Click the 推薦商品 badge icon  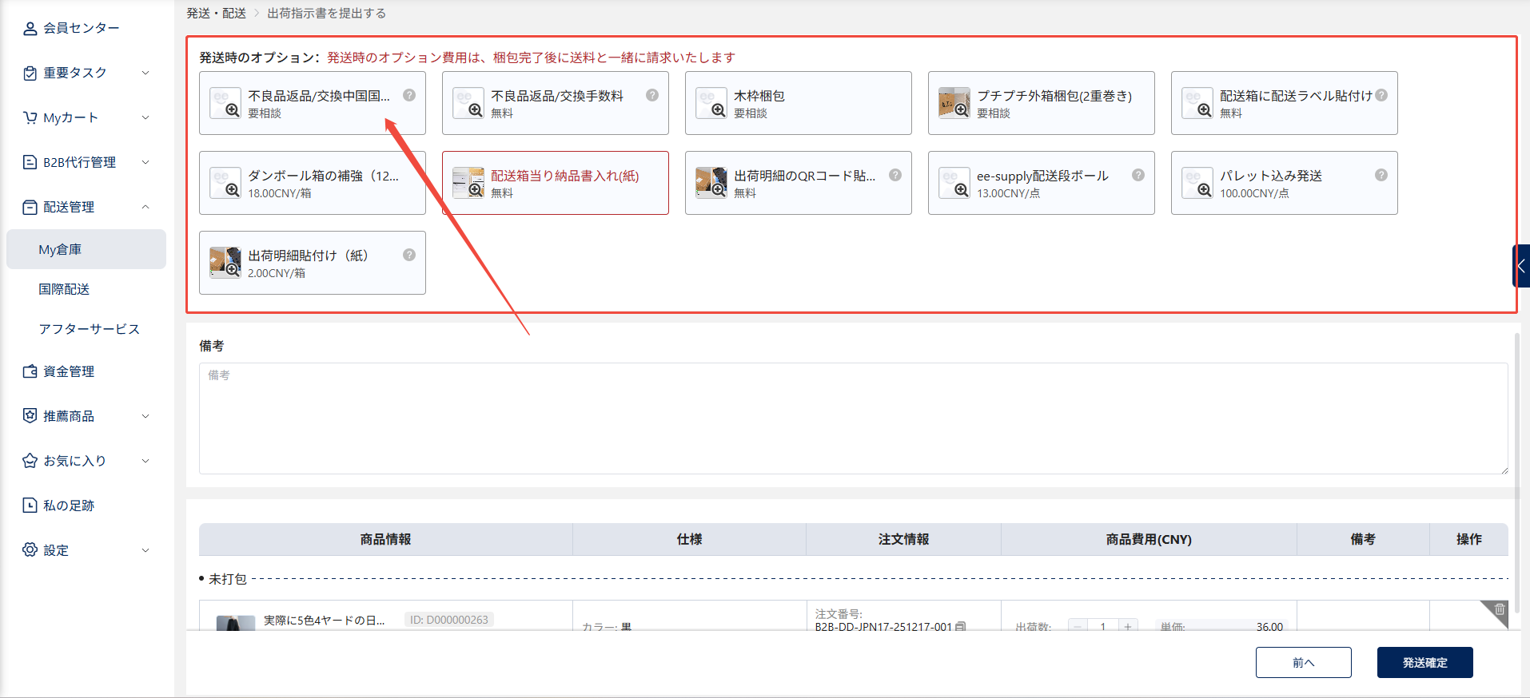click(30, 416)
